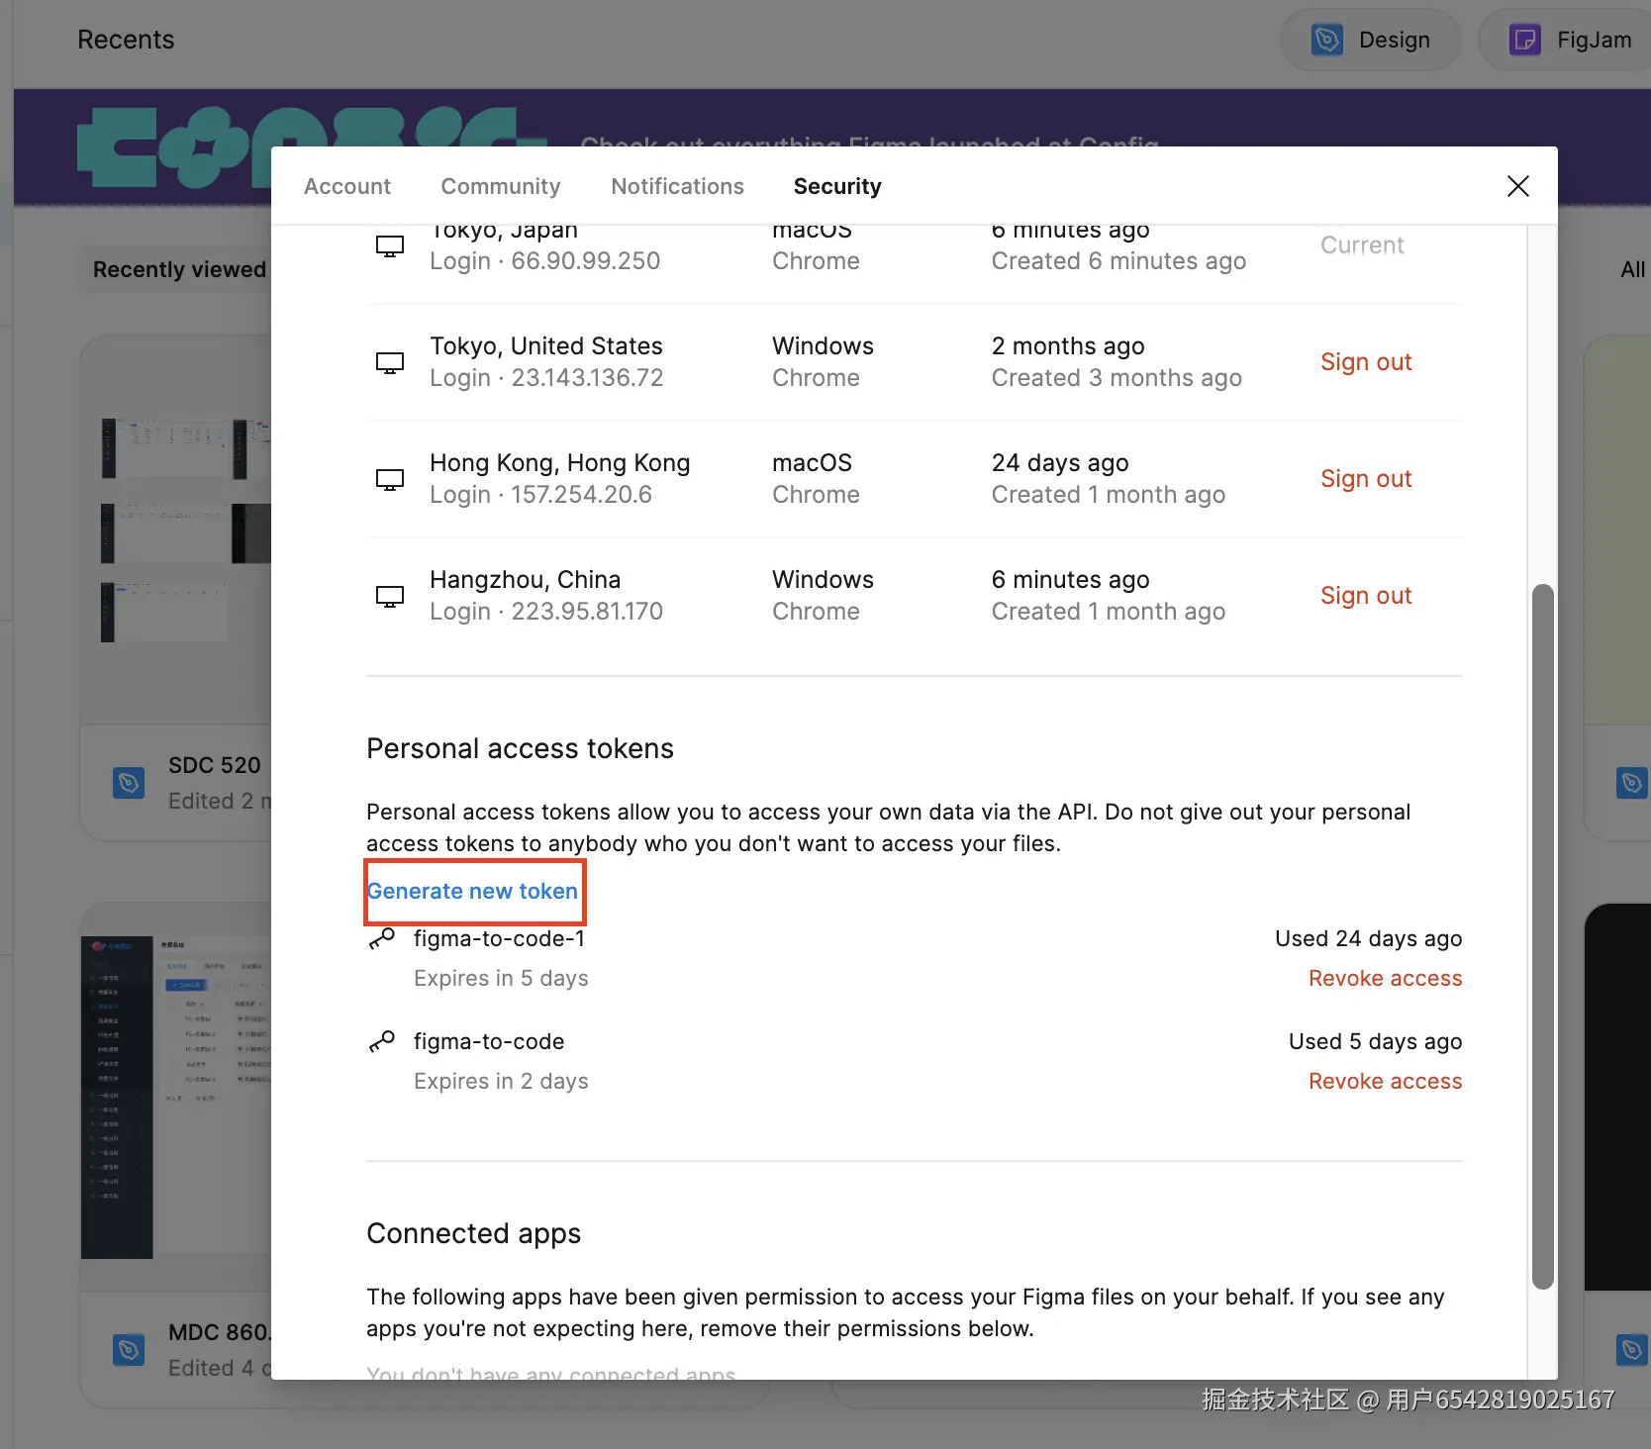1651x1449 pixels.
Task: Open the SDC 520 file thumbnail
Action: [176, 530]
